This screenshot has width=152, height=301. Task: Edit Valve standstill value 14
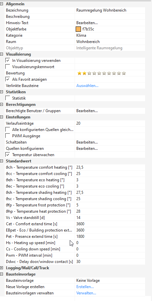click(x=110, y=218)
